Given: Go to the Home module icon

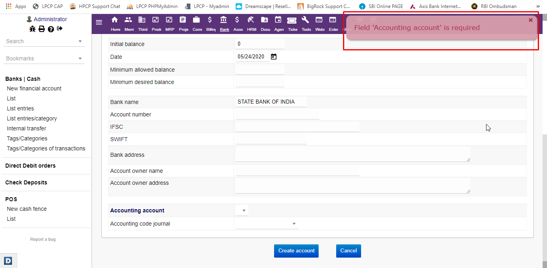Looking at the screenshot, I should coord(115,20).
